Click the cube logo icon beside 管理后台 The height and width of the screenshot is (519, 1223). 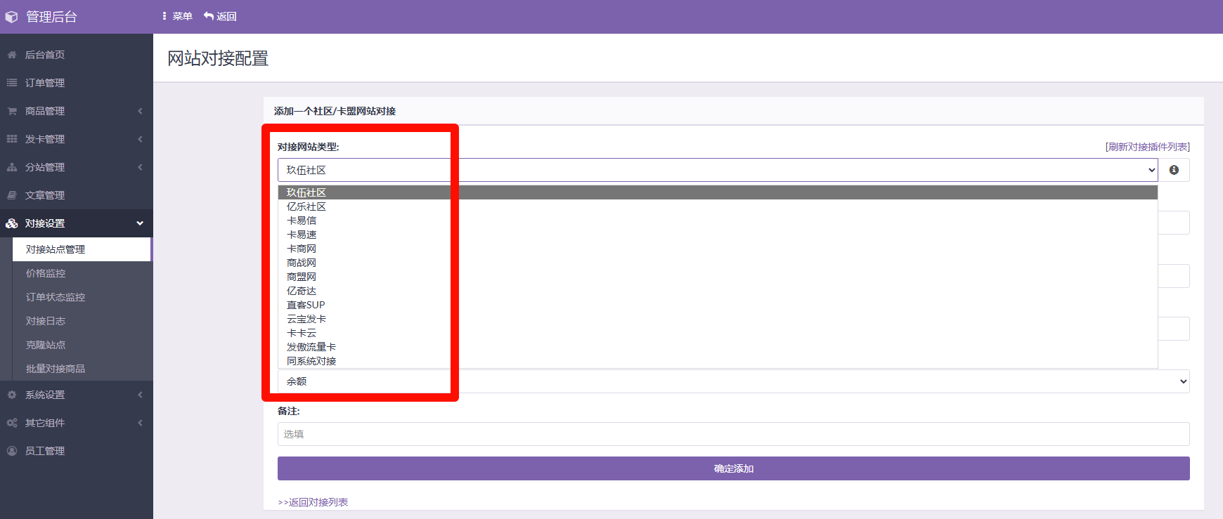[12, 17]
